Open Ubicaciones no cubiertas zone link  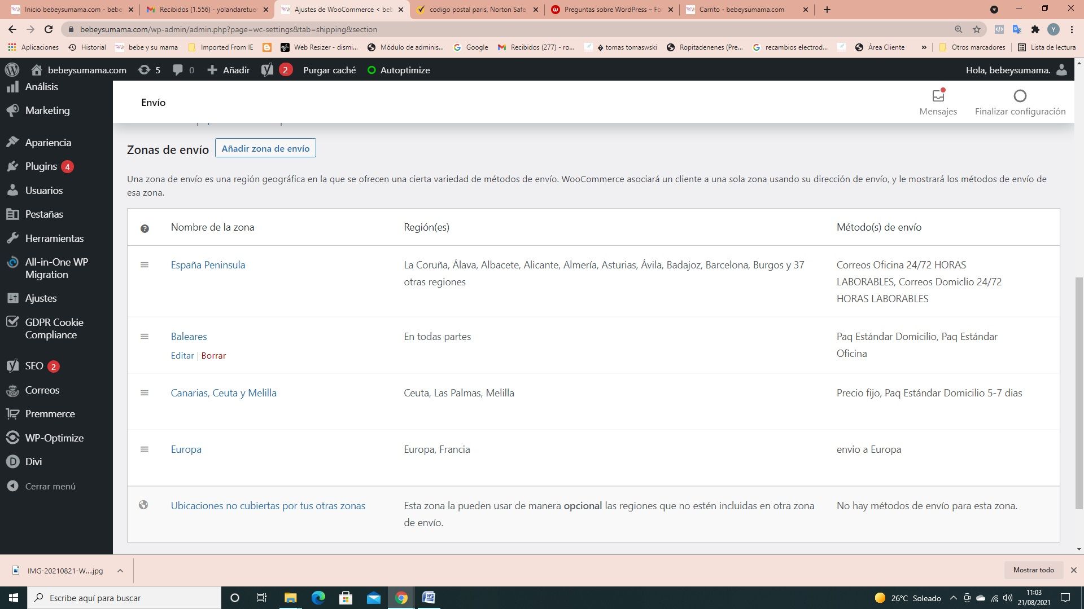pyautogui.click(x=268, y=506)
